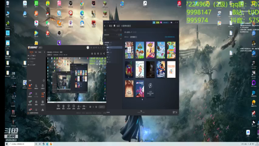Click the Steam library search field
The height and width of the screenshot is (146, 259).
pos(112,39)
